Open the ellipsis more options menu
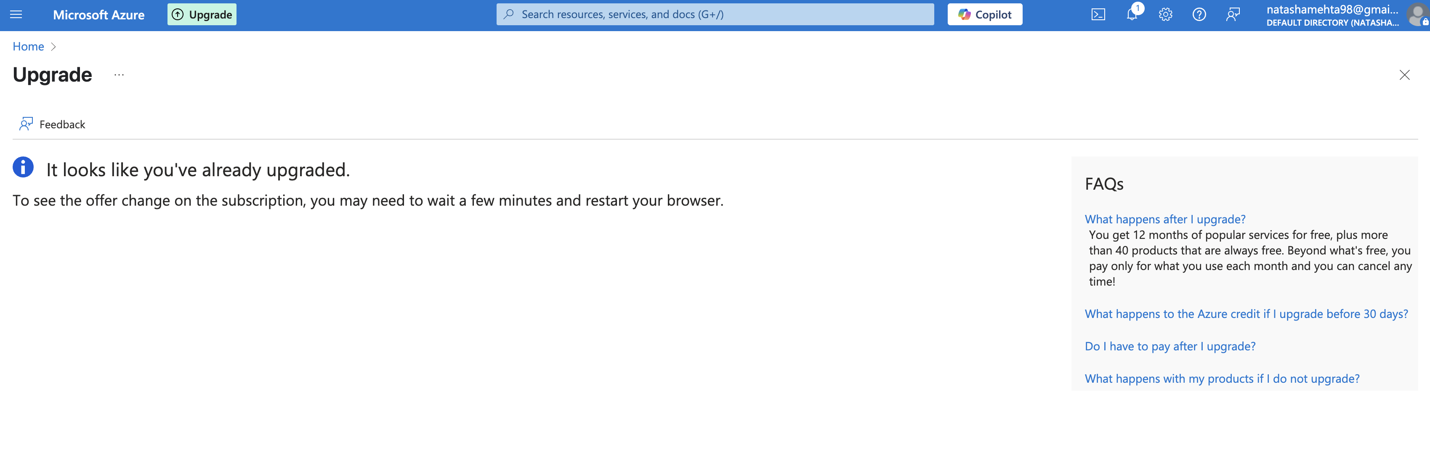1430x466 pixels. [x=119, y=75]
